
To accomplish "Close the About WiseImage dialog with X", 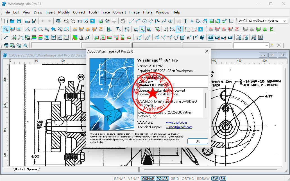I will (x=207, y=51).
